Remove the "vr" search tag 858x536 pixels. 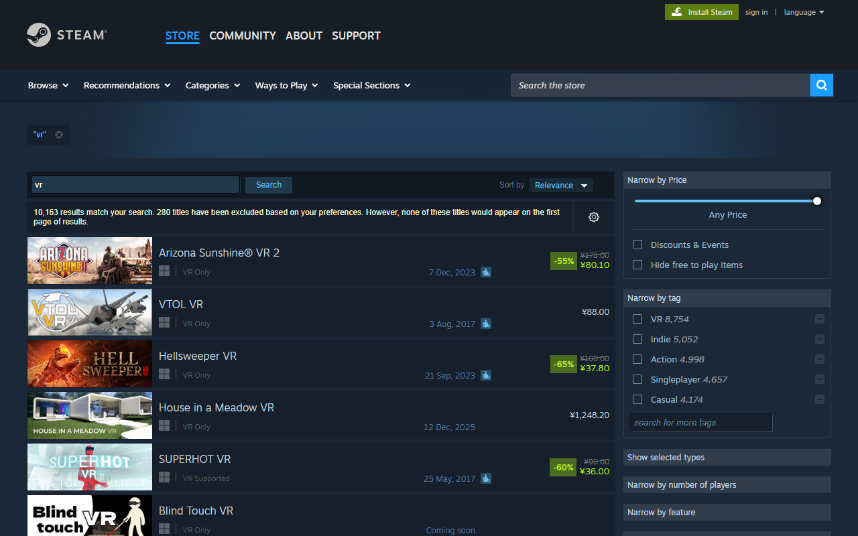pyautogui.click(x=59, y=135)
